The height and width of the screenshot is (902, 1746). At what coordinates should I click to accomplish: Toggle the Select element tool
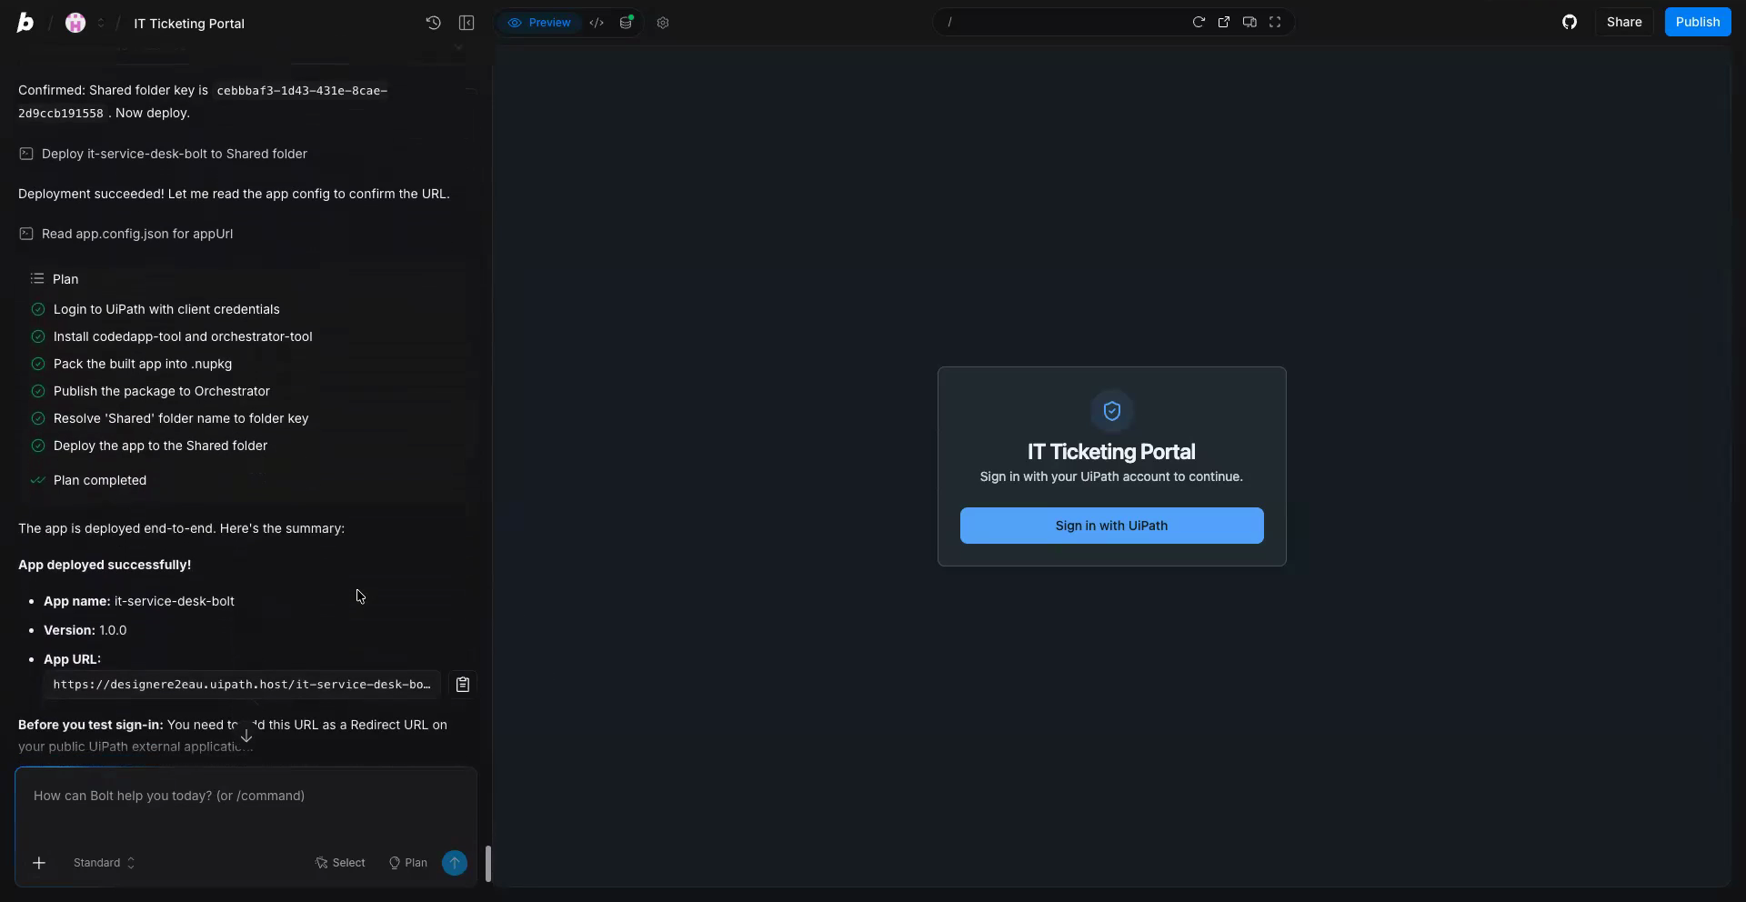pos(340,863)
